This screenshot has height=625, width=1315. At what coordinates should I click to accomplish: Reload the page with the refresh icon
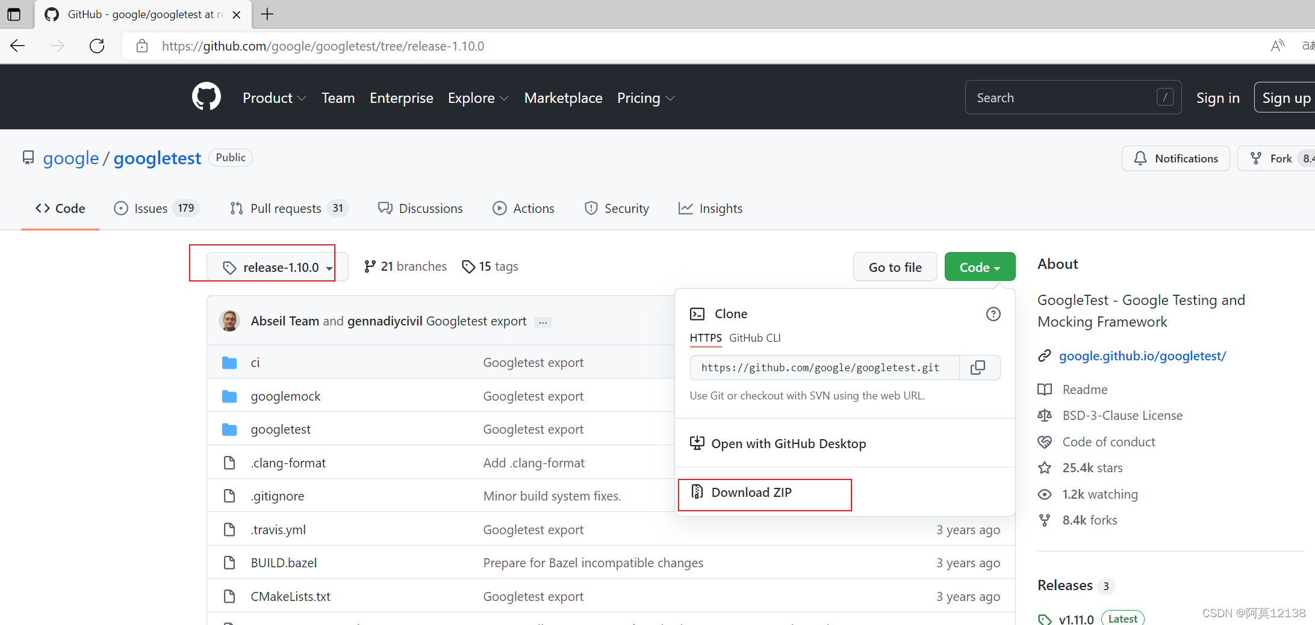97,46
